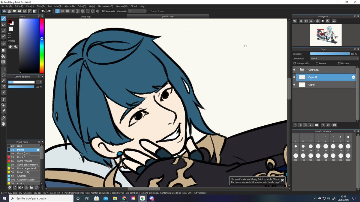
Task: Select the Eyedropper tool
Action: click(x=3, y=118)
